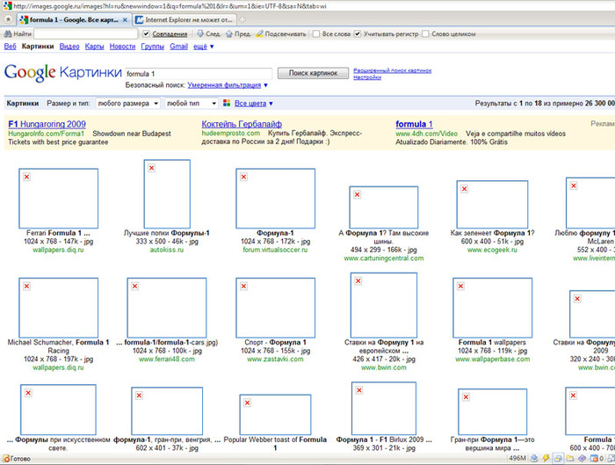The width and height of the screenshot is (615, 465).
Task: Click the 496M memory indicator in status bar
Action: (517, 458)
